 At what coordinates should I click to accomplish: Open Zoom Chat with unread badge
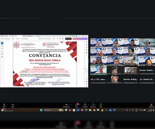77,105
